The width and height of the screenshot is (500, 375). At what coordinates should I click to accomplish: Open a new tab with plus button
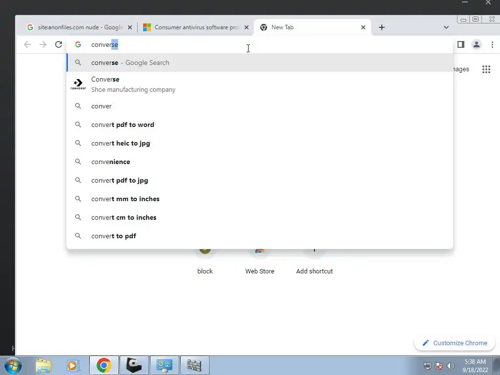382,27
